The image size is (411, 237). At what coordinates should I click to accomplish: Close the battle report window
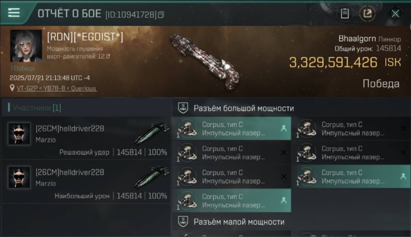click(395, 14)
